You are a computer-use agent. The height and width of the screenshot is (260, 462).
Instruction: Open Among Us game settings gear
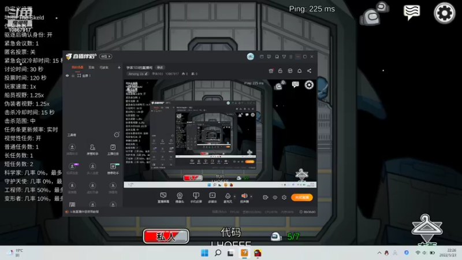[444, 13]
